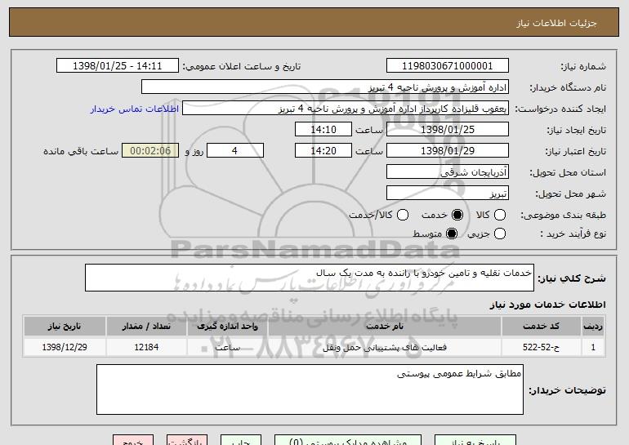The width and height of the screenshot is (629, 445).
Task: Click the اطلاعات خدمات مورد نیاز heading
Action: (547, 305)
